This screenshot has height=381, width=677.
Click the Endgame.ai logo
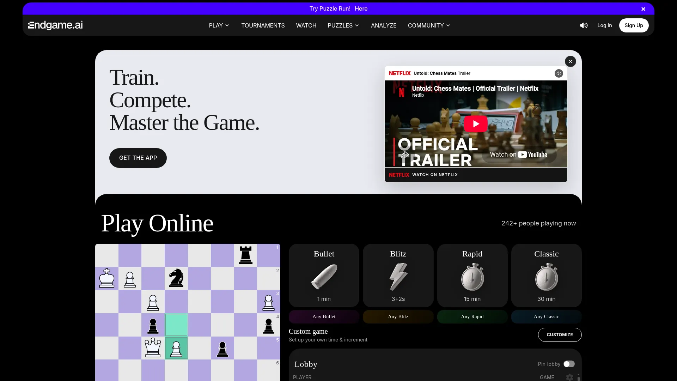click(55, 25)
